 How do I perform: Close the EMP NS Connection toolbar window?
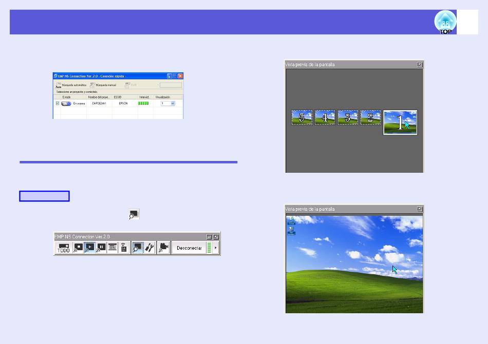click(x=216, y=237)
